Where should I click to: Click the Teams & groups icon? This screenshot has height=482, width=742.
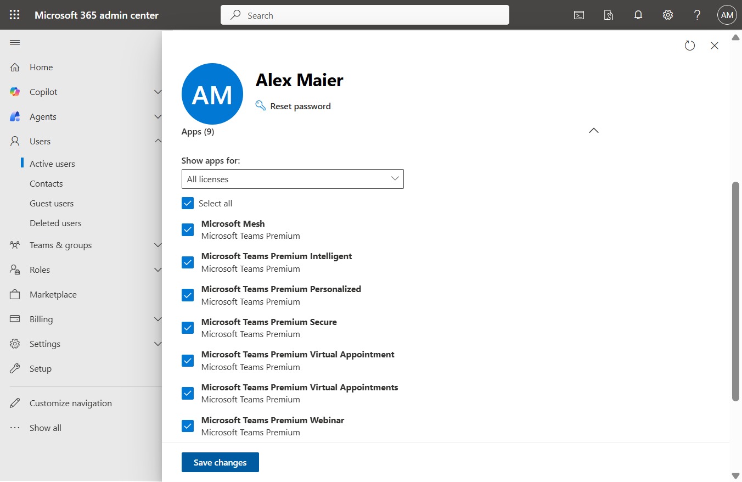pos(15,245)
